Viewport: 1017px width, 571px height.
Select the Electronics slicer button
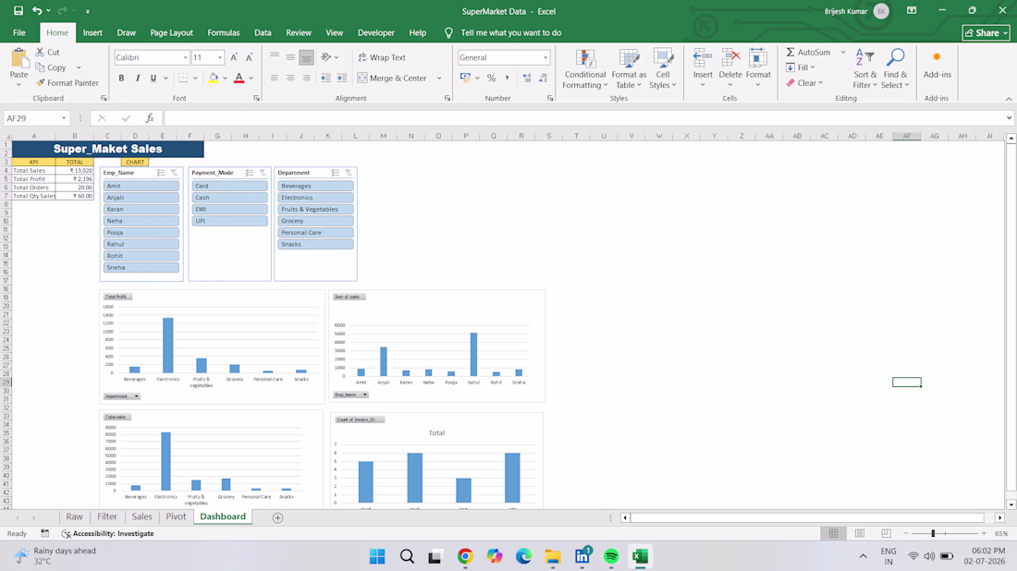coord(315,198)
